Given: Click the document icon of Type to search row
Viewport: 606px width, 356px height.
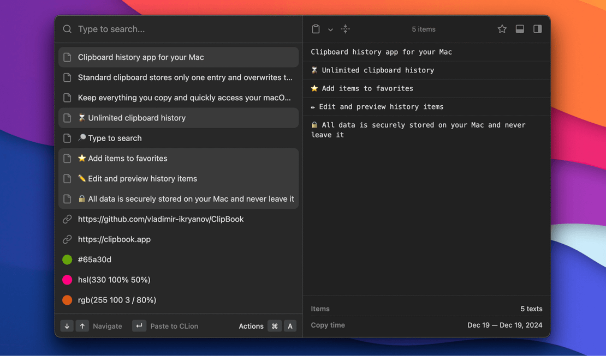Looking at the screenshot, I should (x=67, y=138).
